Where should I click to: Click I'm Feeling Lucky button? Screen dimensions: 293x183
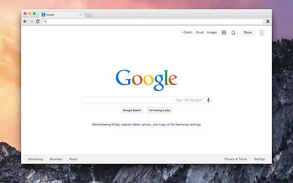[x=159, y=110]
